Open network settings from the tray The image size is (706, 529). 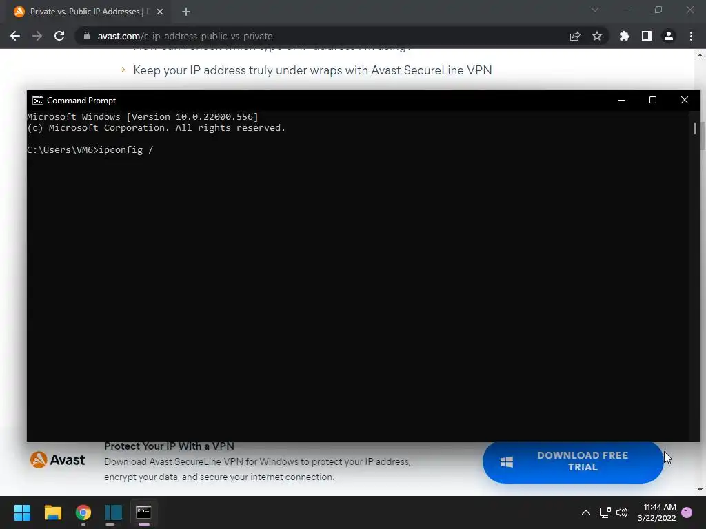point(605,512)
